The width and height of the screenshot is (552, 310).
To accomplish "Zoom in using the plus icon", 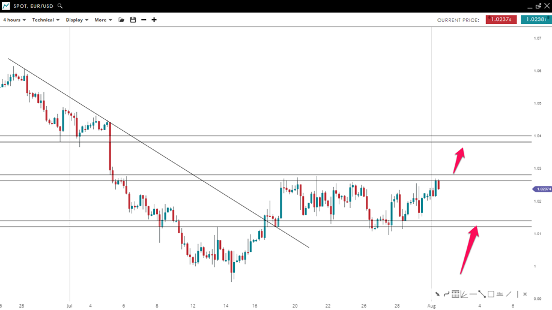I will pyautogui.click(x=154, y=20).
